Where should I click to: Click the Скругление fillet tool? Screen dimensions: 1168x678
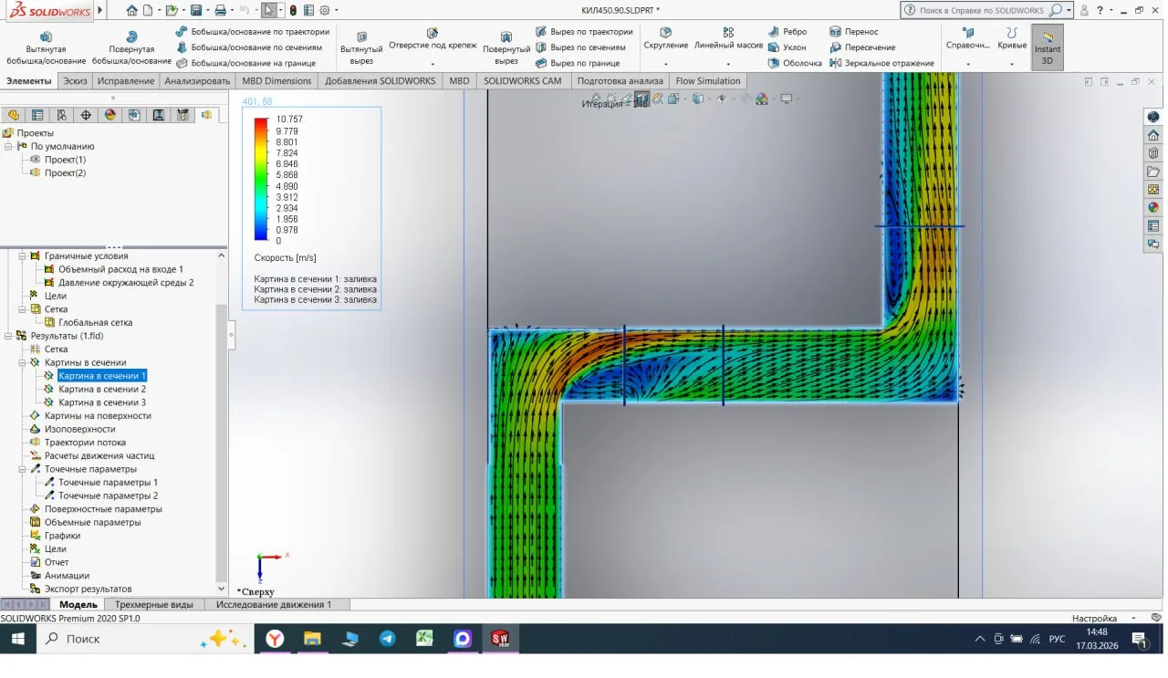pyautogui.click(x=665, y=38)
